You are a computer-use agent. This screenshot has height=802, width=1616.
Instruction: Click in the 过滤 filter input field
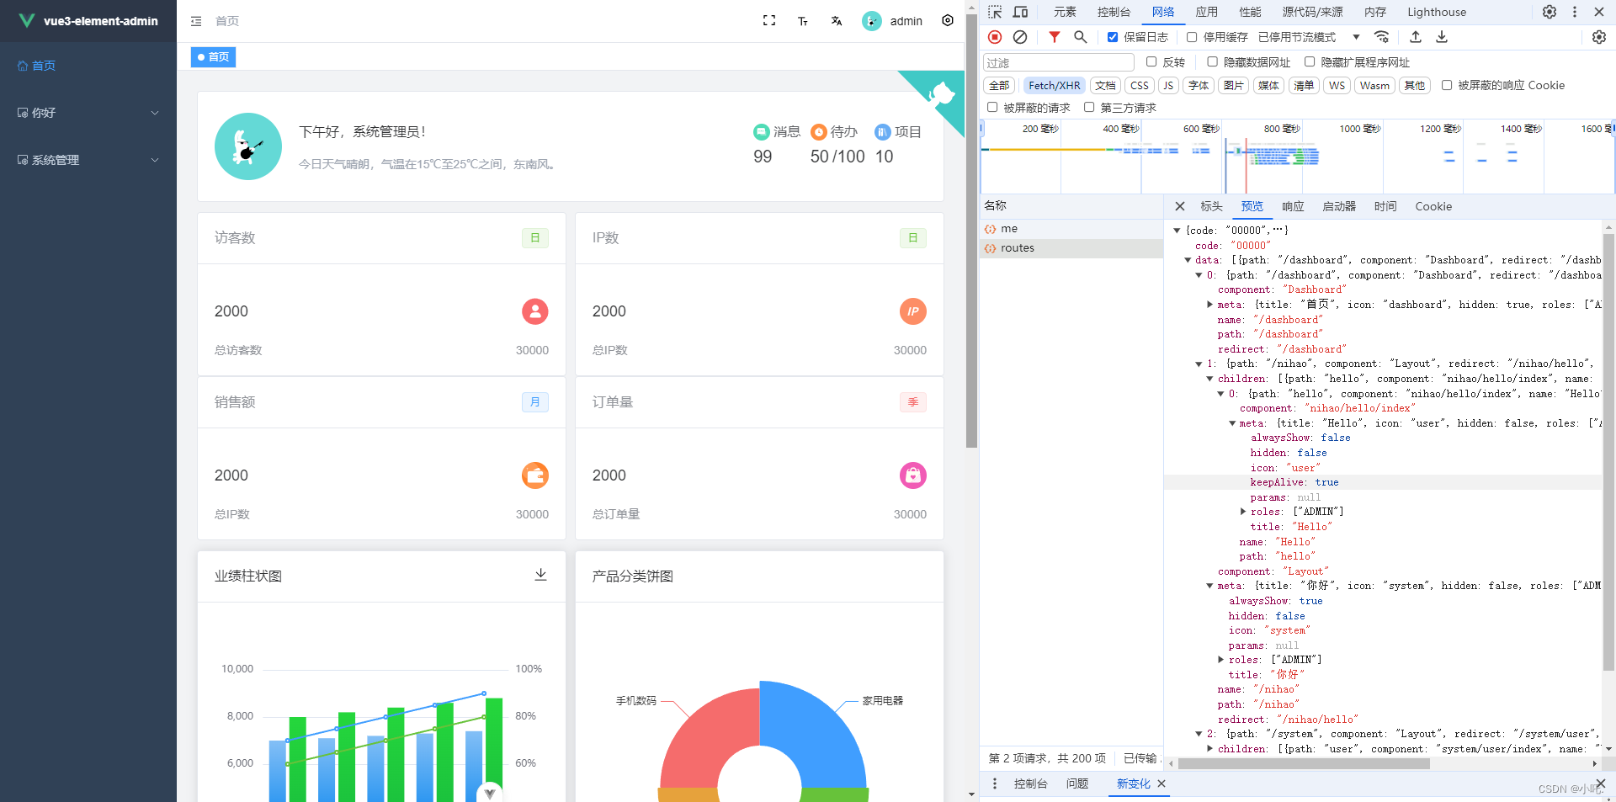tap(1059, 62)
